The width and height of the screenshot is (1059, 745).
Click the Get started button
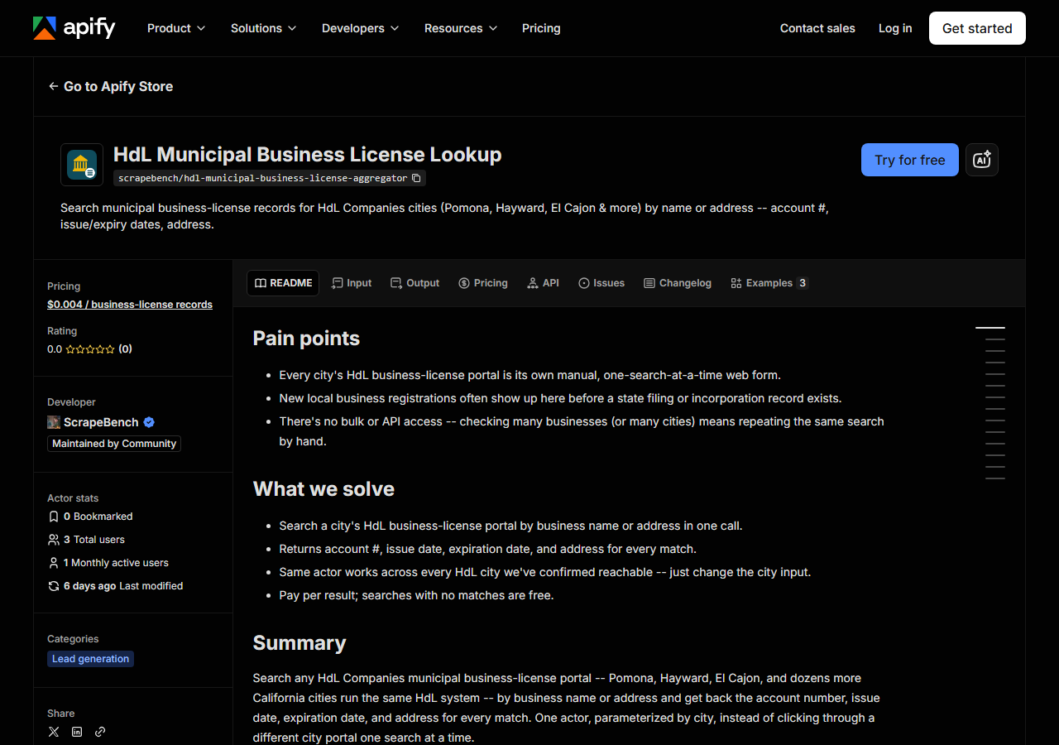[977, 28]
